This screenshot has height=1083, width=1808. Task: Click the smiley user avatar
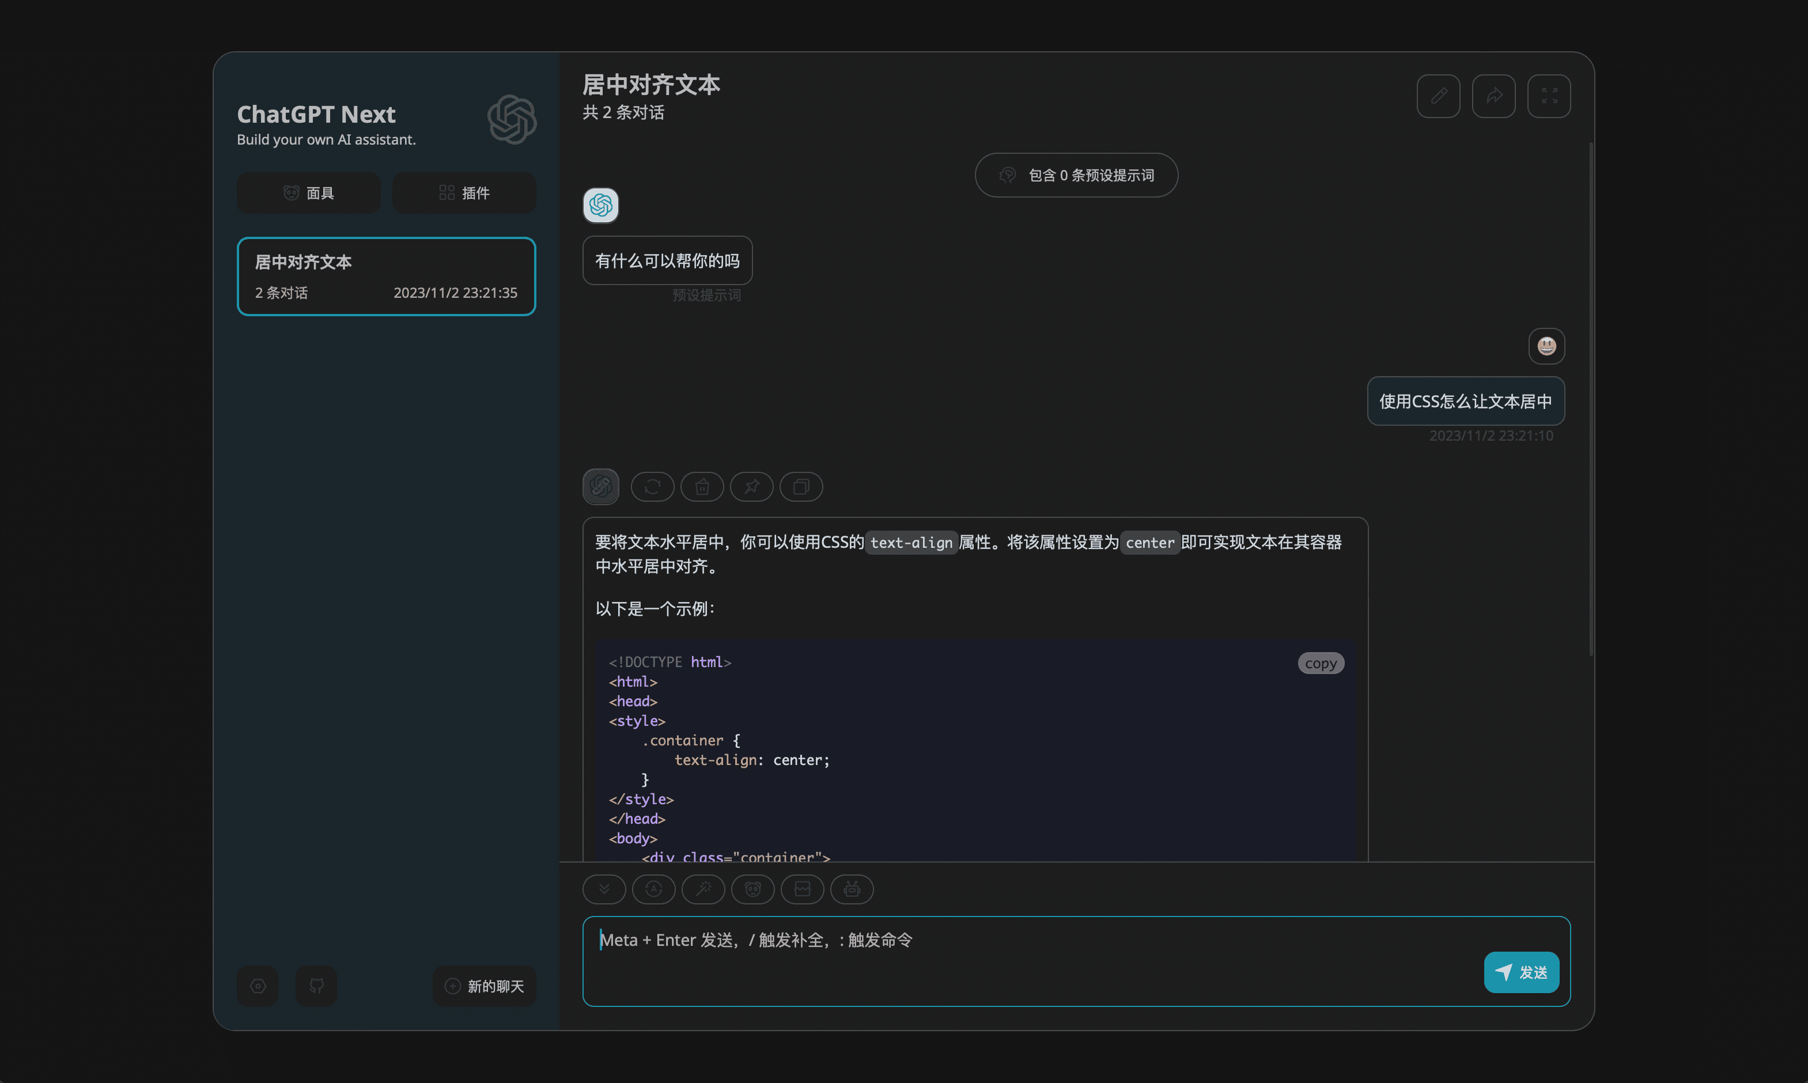click(x=1546, y=346)
